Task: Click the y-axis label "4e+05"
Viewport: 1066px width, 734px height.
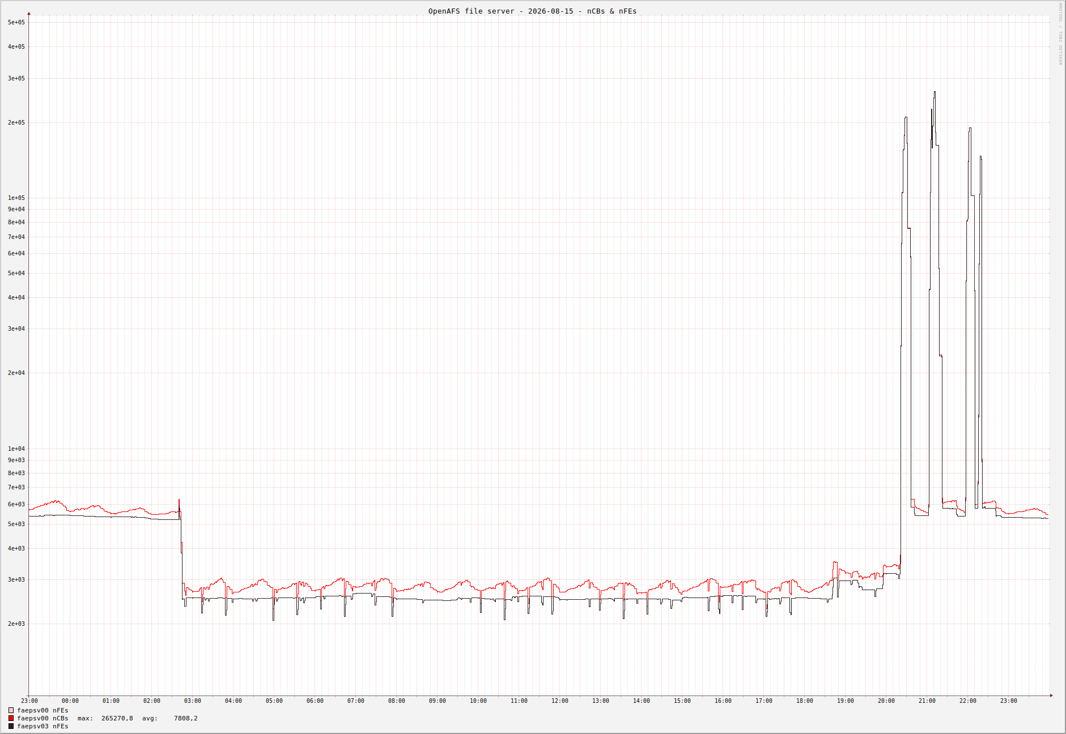Action: pyautogui.click(x=16, y=46)
